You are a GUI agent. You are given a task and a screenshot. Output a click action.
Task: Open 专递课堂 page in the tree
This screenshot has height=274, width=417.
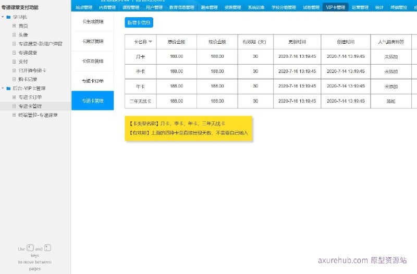(28, 53)
